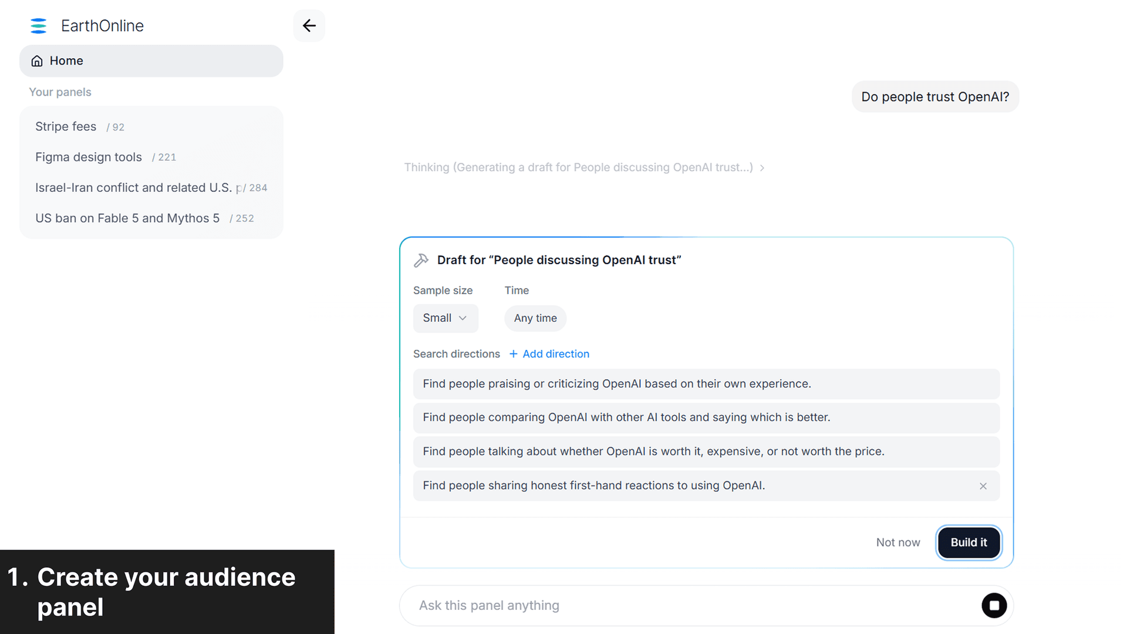Dismiss the draft with Not now
The width and height of the screenshot is (1127, 634).
click(898, 542)
